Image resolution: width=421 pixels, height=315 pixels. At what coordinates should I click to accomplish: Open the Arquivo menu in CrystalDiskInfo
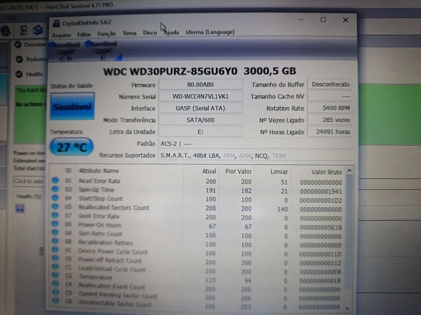click(62, 35)
